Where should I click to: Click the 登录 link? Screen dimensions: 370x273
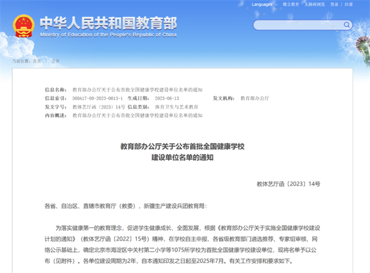(334, 4)
